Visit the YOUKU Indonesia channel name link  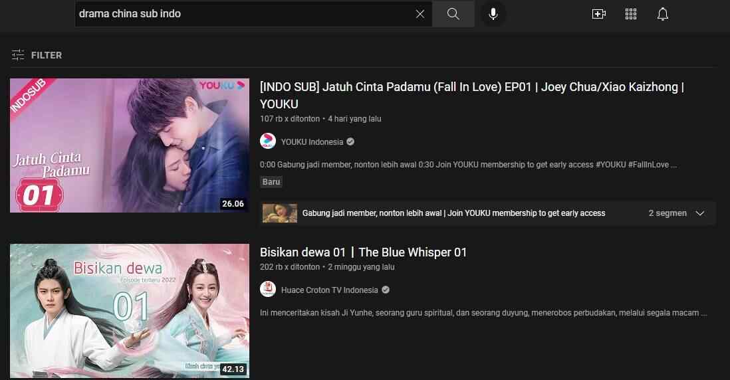coord(312,142)
